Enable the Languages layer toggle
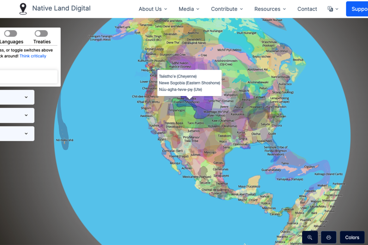This screenshot has height=245, width=368. pos(11,33)
